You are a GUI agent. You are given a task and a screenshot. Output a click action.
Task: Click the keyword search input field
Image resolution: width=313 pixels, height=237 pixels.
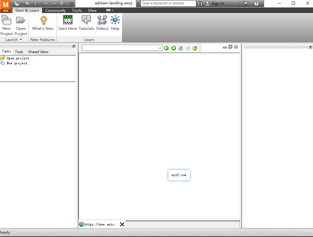[168, 3]
